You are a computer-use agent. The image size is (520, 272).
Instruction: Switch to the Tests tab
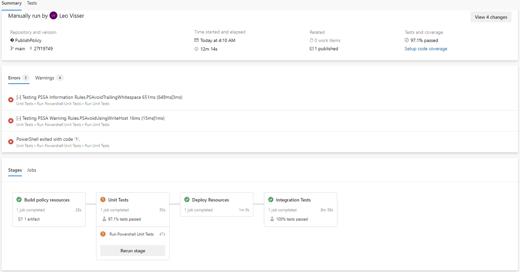pos(32,3)
